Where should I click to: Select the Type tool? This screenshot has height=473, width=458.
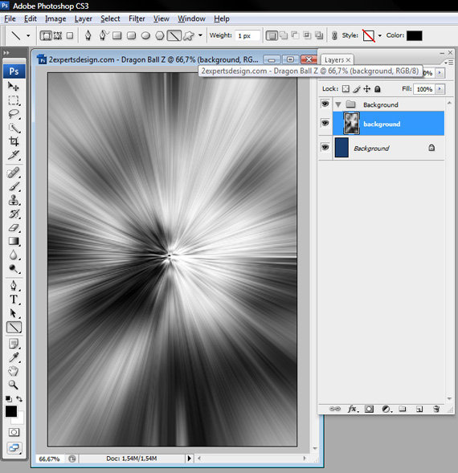14,300
